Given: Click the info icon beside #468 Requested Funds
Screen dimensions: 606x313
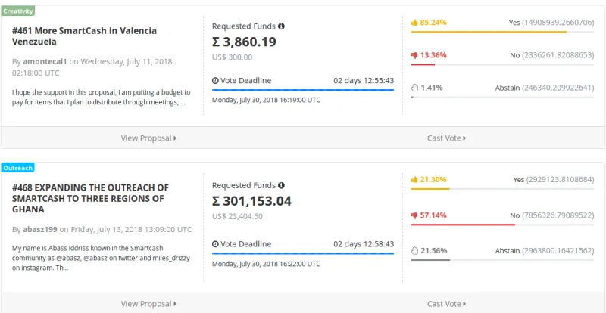Looking at the screenshot, I should 281,185.
